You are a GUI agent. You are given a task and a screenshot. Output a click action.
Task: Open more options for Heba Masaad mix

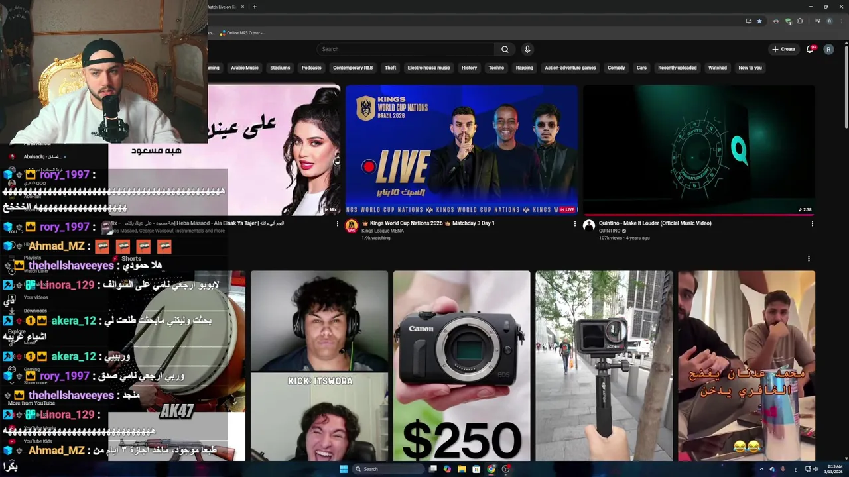337,224
